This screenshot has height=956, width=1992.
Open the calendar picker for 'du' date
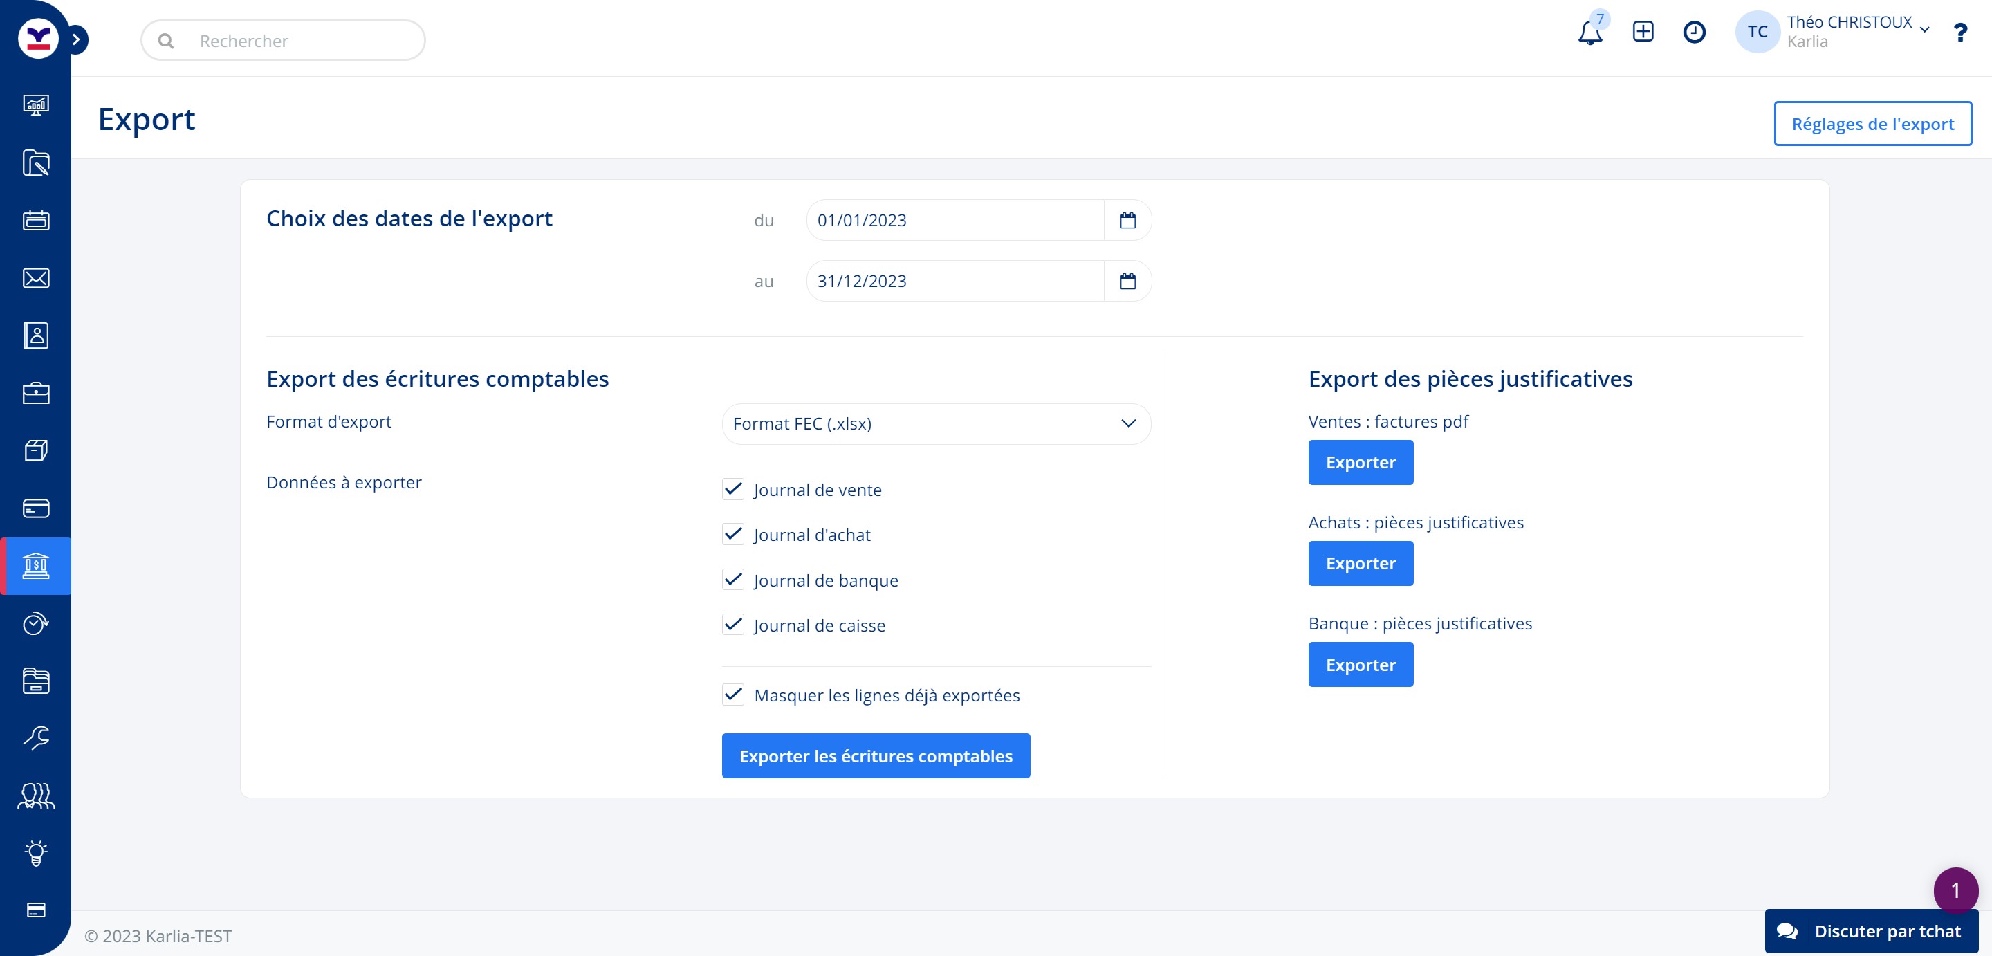[1127, 221]
